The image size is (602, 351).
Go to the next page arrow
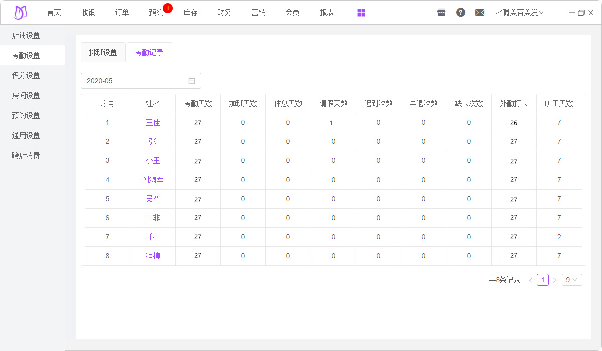(555, 280)
